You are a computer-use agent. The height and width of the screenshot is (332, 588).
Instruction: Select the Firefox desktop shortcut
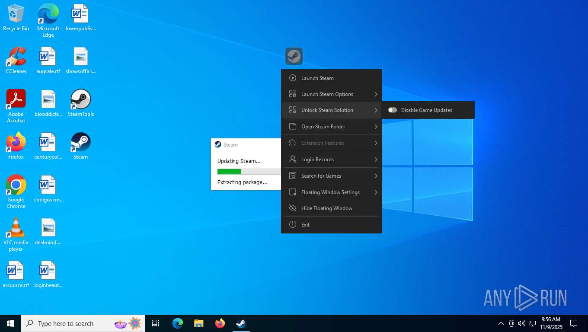(16, 146)
